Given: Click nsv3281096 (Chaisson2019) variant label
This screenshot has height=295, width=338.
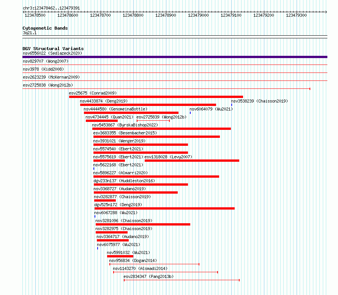Looking at the screenshot, I should pyautogui.click(x=124, y=221).
